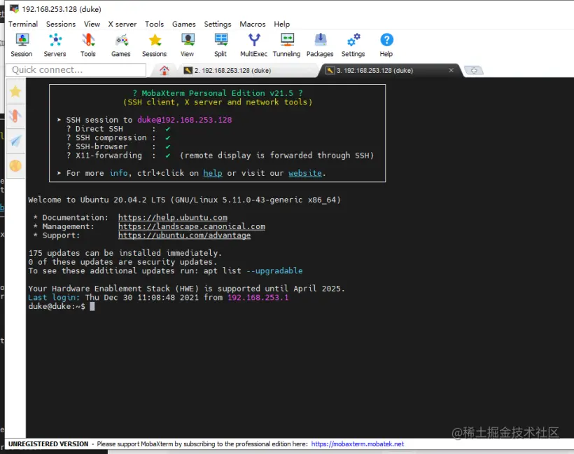Close tab 3 with its X button

point(451,70)
